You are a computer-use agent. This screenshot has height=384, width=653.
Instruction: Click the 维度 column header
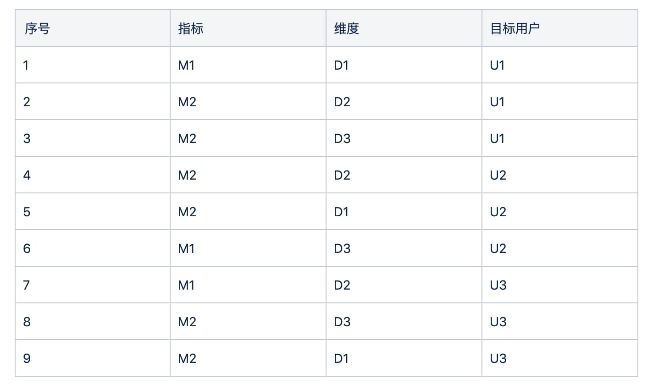(346, 28)
